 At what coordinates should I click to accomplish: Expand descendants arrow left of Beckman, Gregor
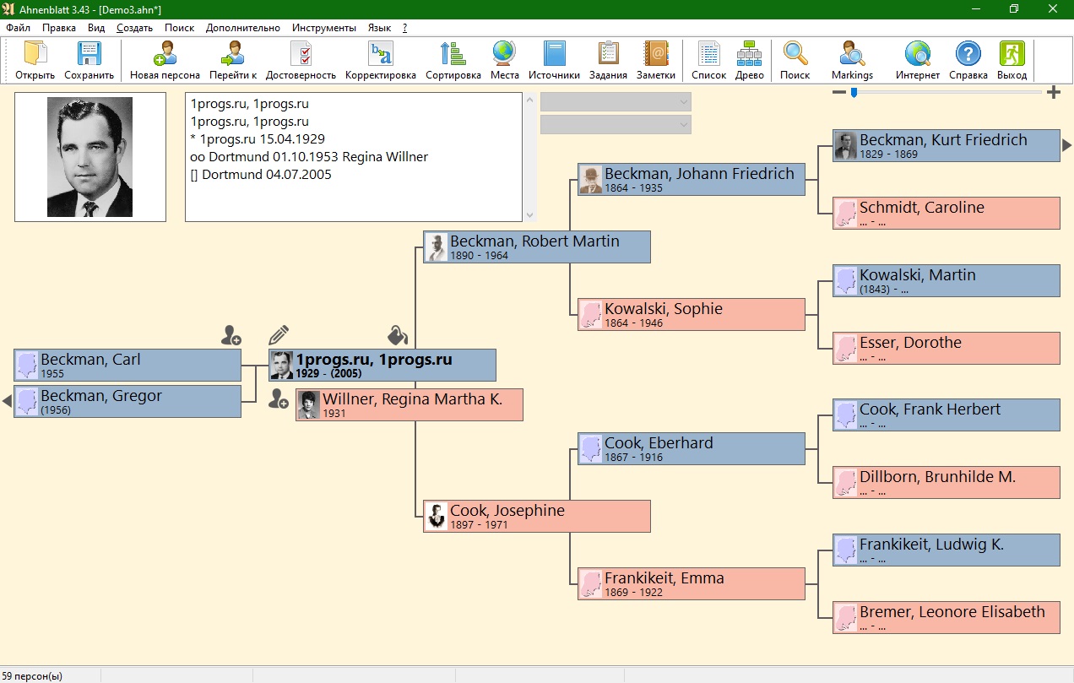(7, 402)
